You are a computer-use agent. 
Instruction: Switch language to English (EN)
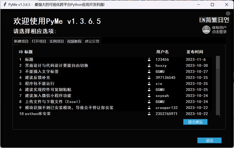pyautogui.click(x=202, y=20)
